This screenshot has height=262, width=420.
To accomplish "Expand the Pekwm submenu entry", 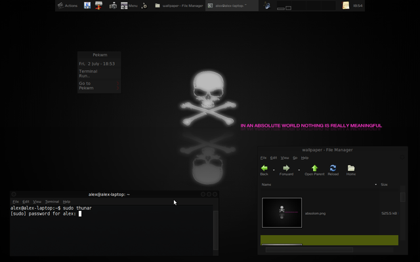I will coord(99,88).
